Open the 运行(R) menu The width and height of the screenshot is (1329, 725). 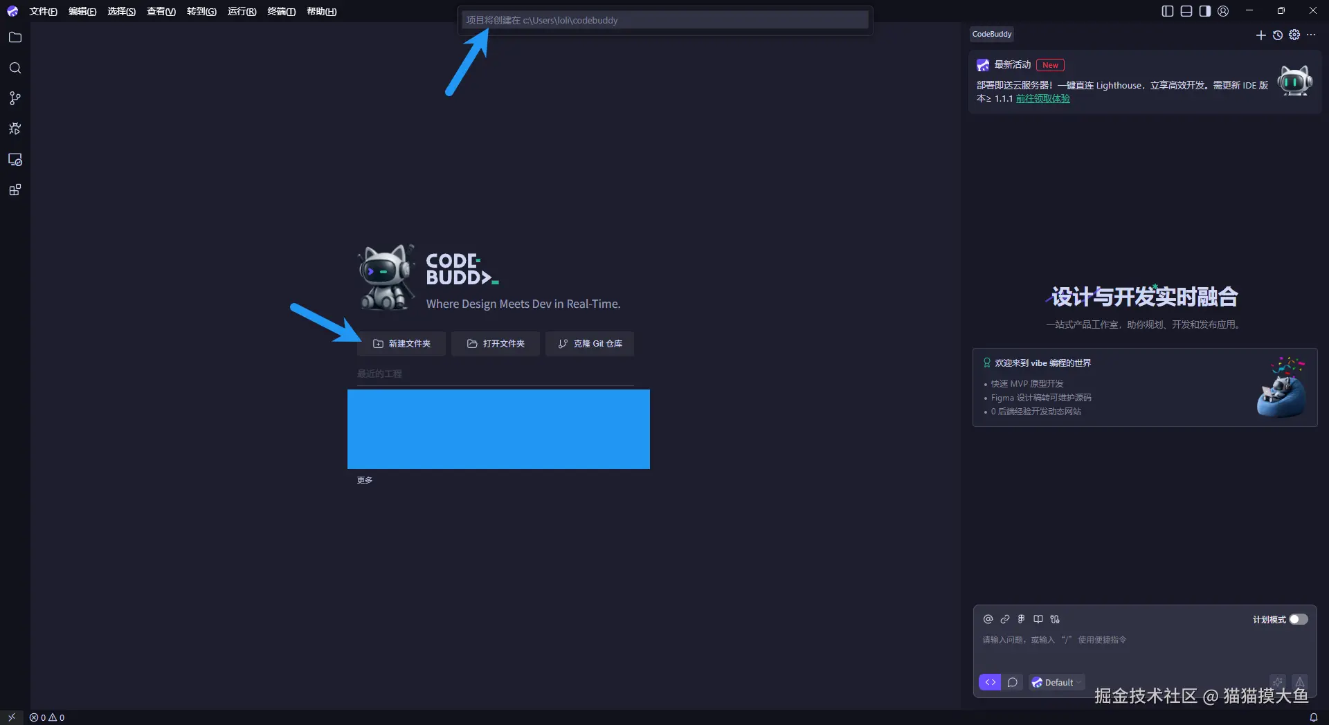(x=242, y=11)
